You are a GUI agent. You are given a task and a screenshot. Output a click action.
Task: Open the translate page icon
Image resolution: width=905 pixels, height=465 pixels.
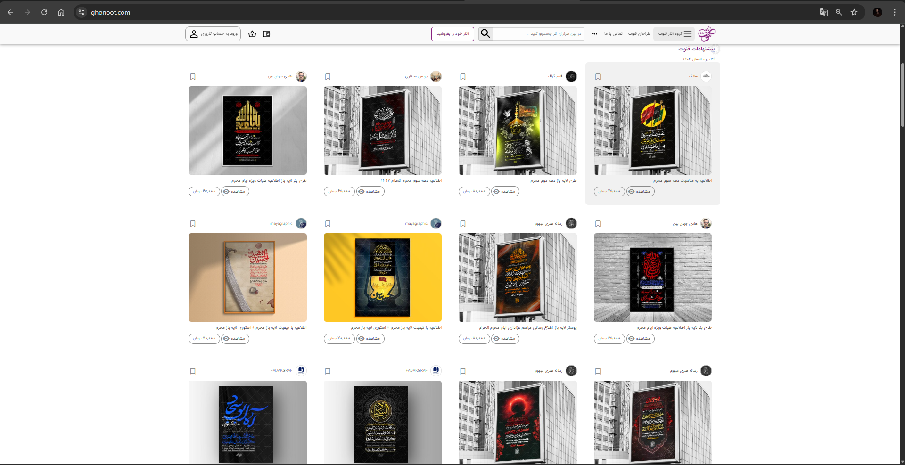coord(824,12)
